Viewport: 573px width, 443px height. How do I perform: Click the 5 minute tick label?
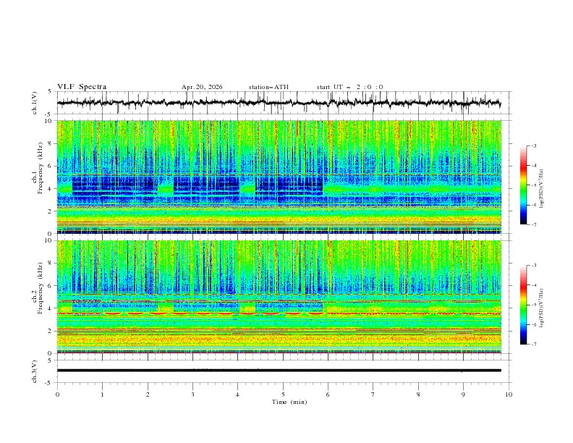pos(283,395)
